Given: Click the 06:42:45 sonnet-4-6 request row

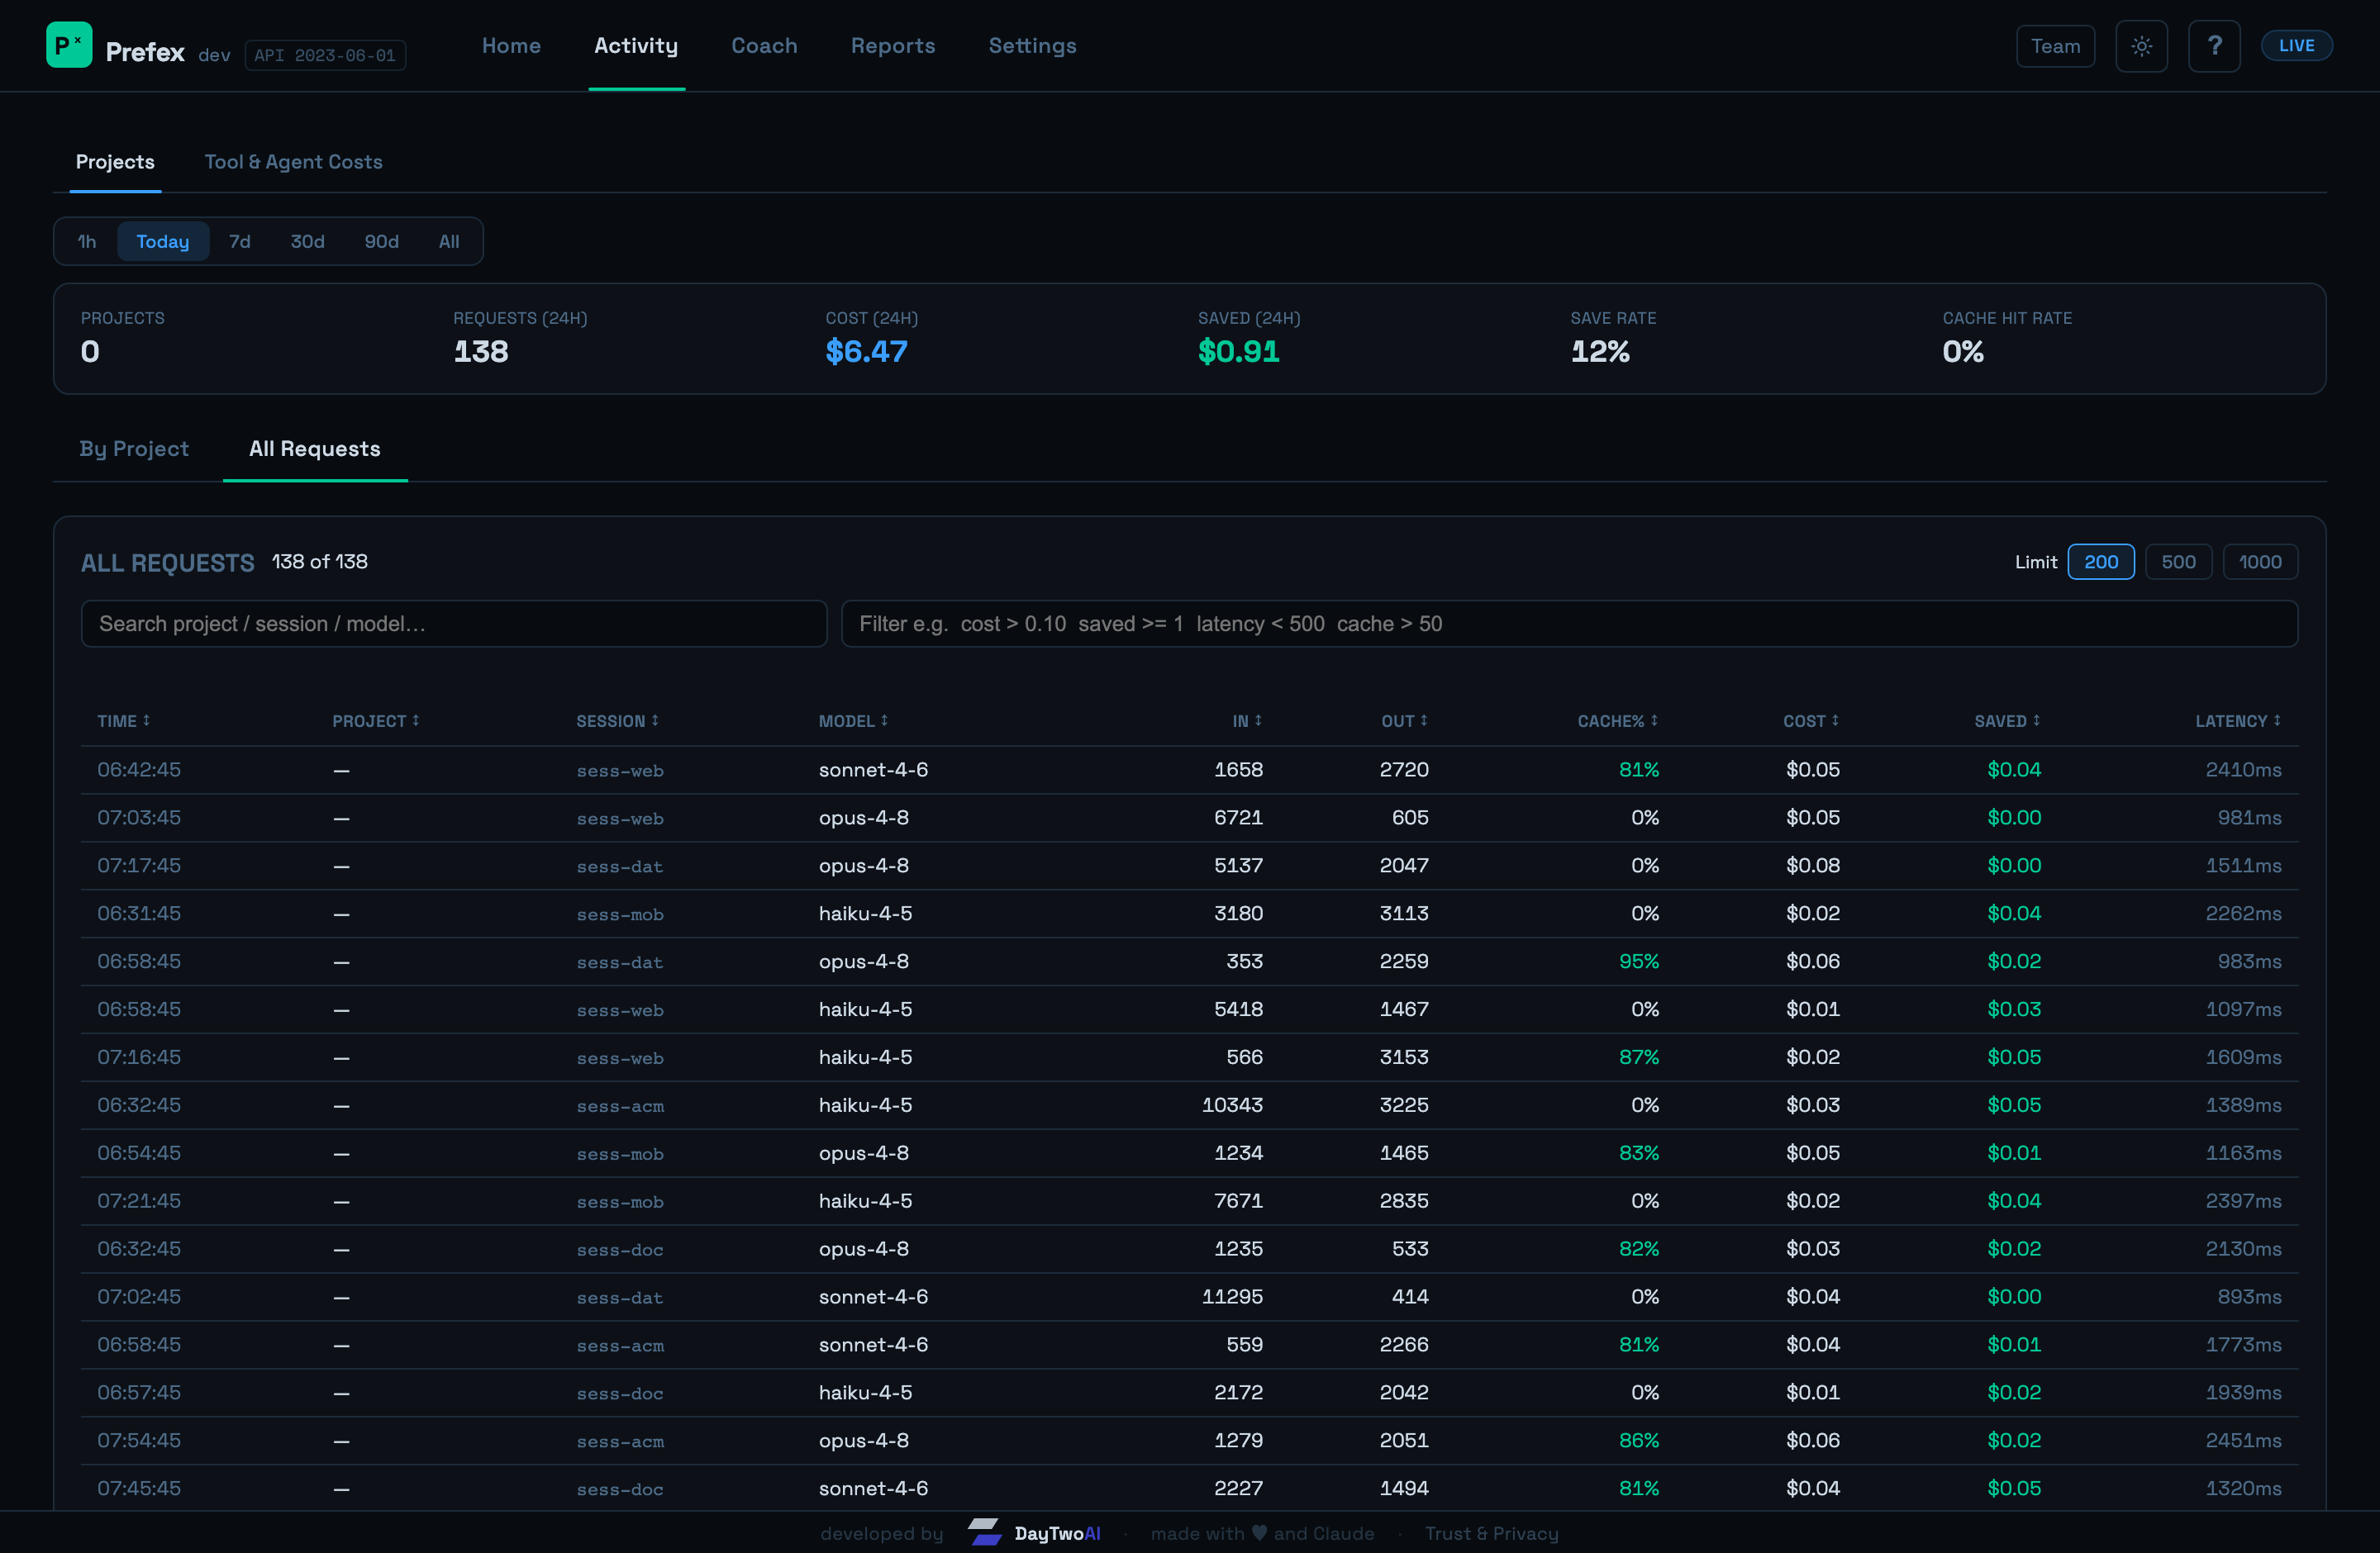Looking at the screenshot, I should point(1189,770).
